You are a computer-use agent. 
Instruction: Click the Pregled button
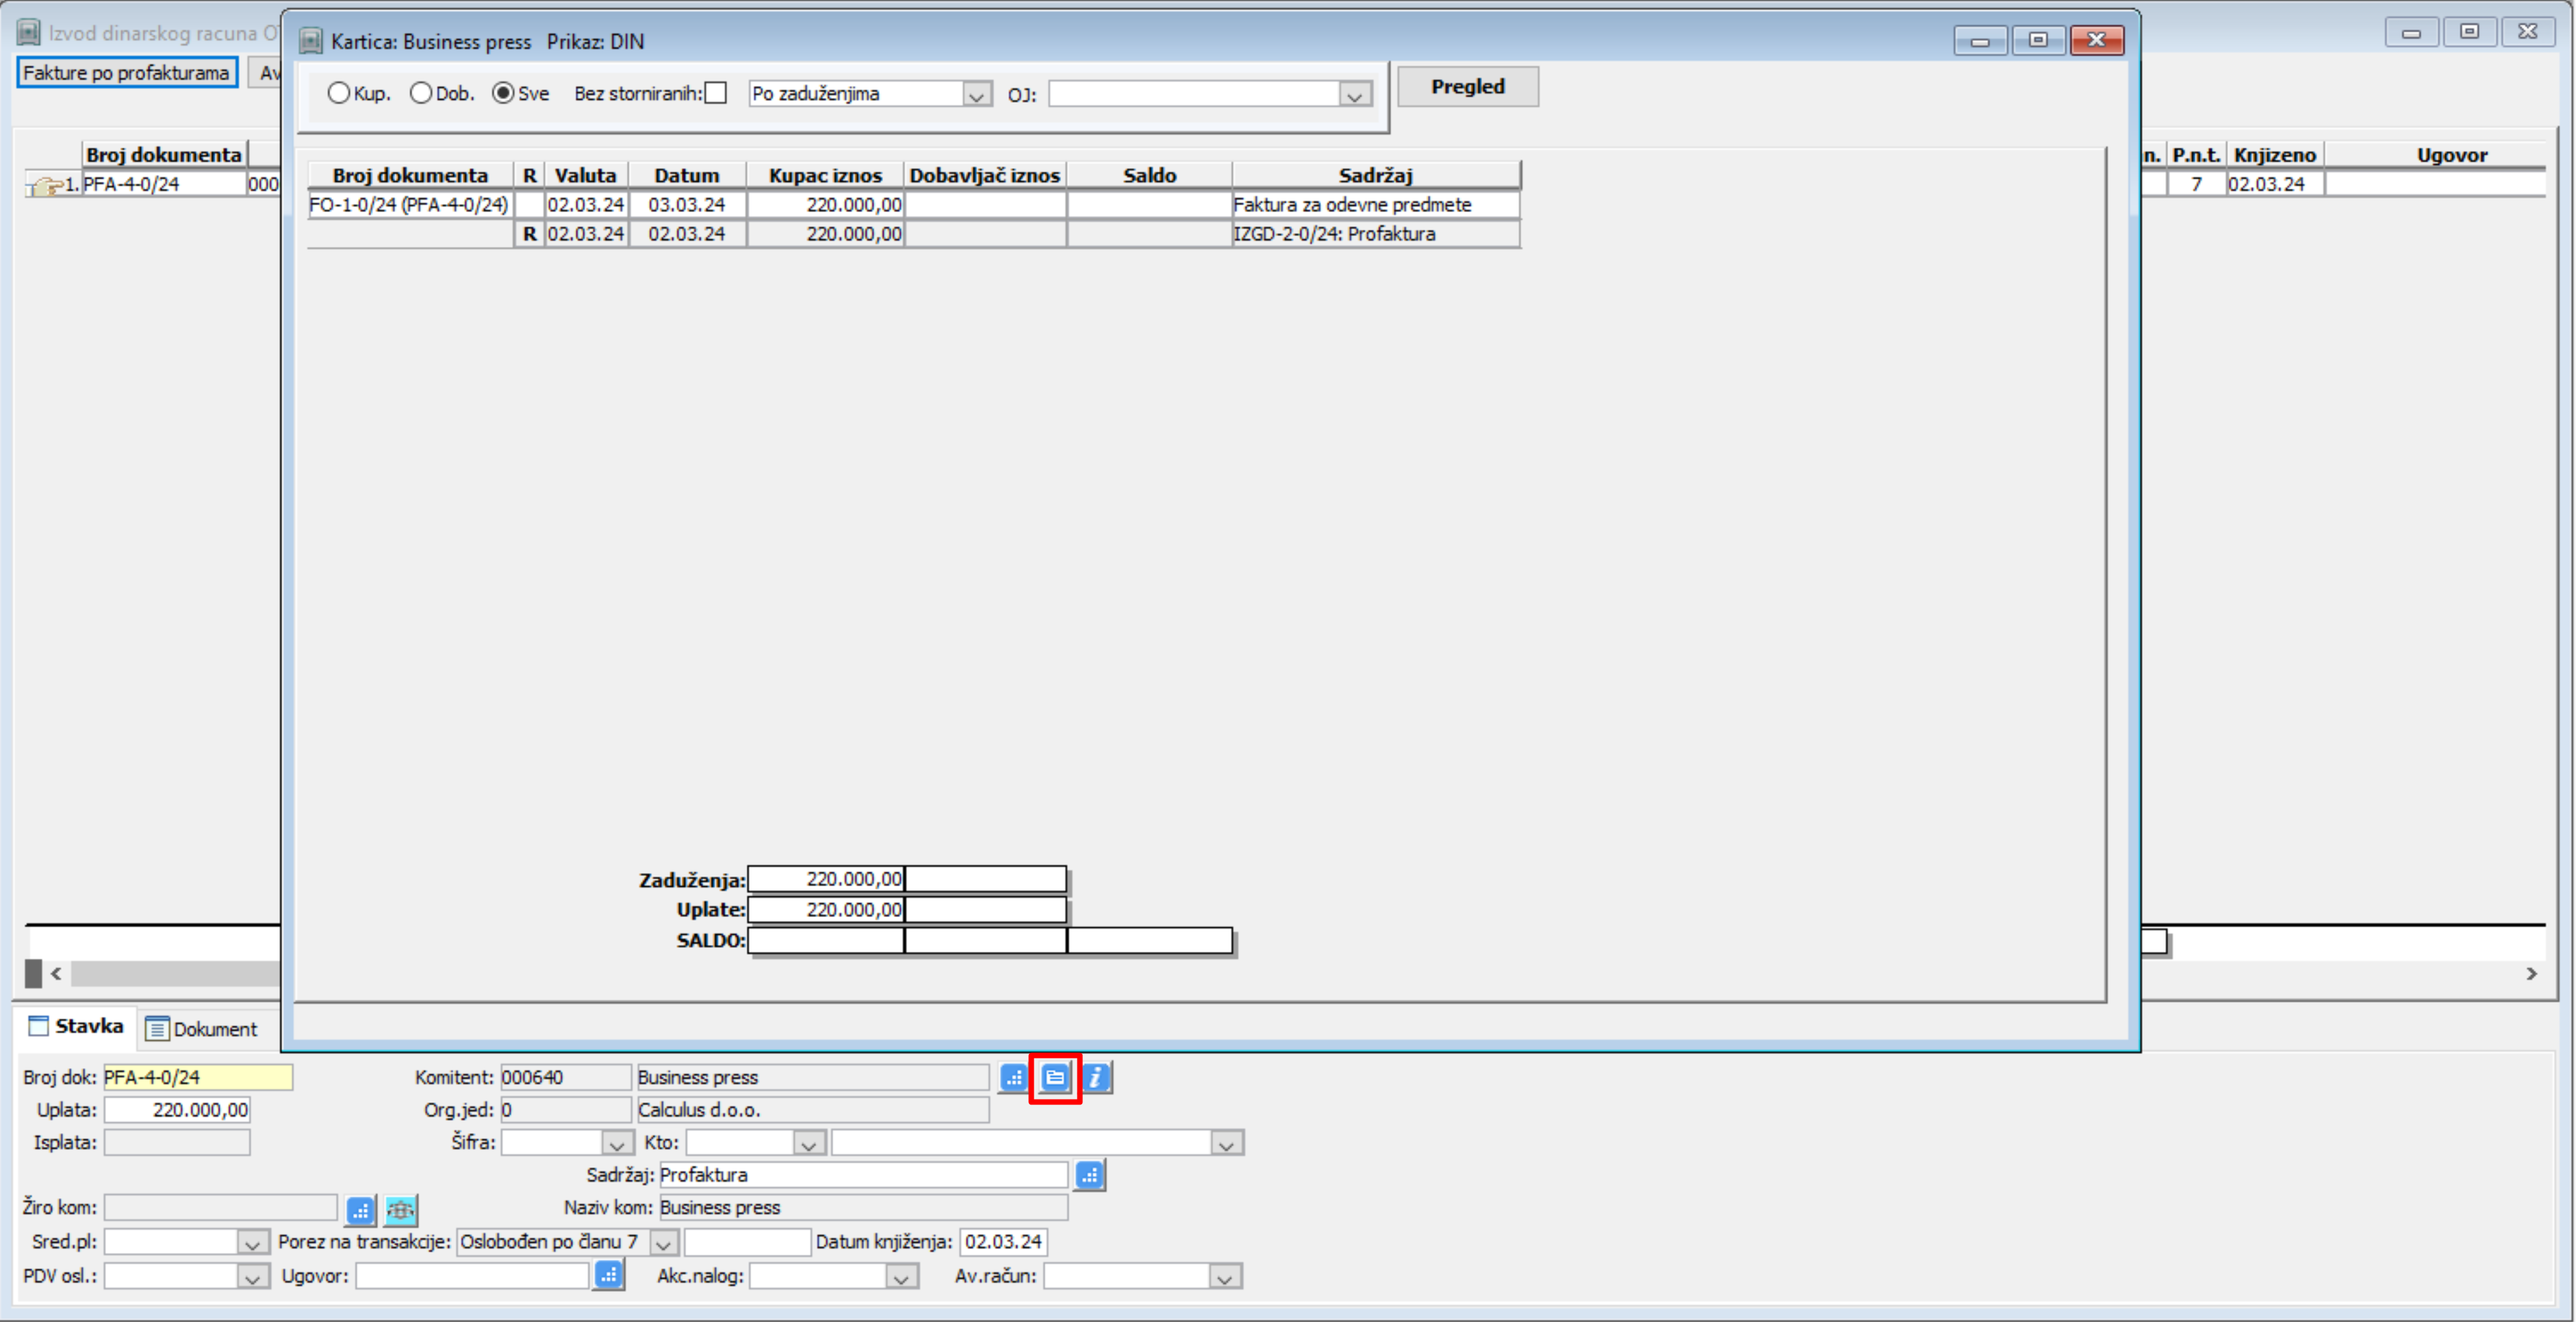[1466, 87]
